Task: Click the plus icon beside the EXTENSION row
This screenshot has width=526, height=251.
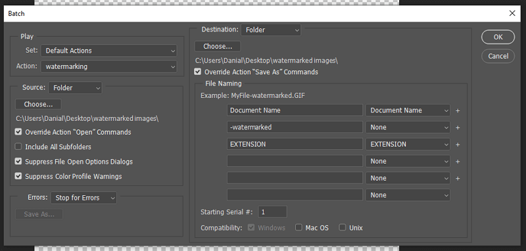Action: click(x=458, y=145)
